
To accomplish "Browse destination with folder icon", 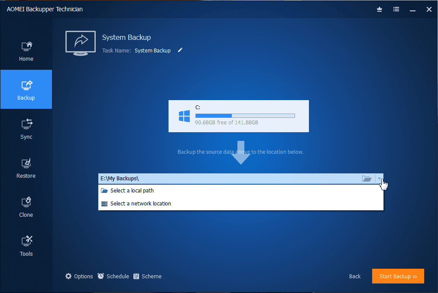I will click(367, 179).
